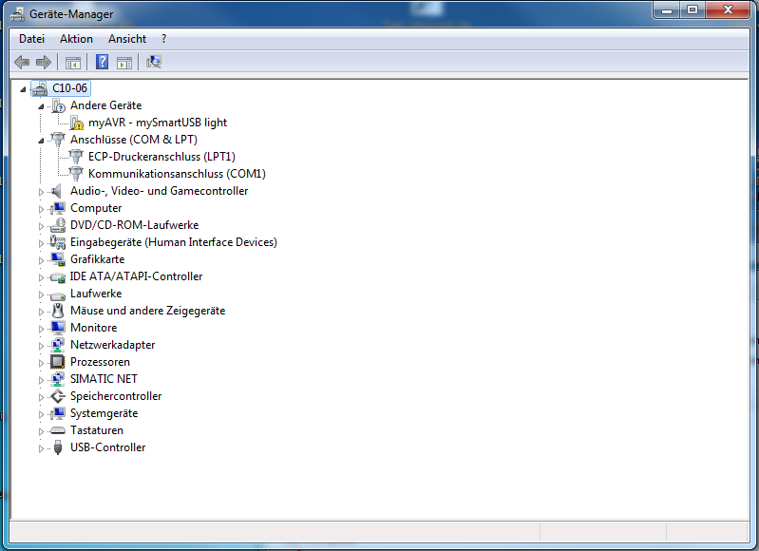Select ECP-Druckeranschluss (LPT1) entry
The height and width of the screenshot is (551, 759).
point(161,157)
